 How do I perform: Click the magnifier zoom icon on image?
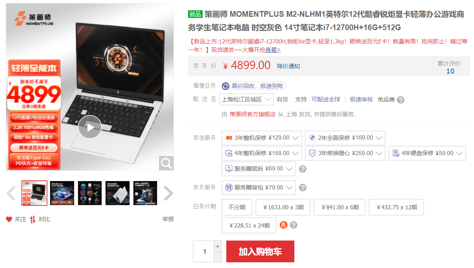tap(166, 163)
